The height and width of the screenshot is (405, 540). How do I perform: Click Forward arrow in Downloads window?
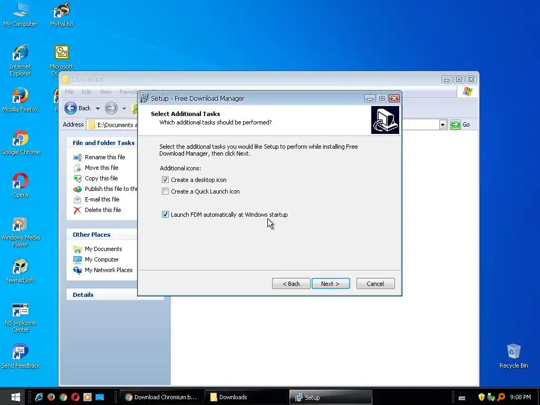111,108
